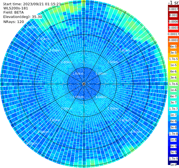The width and height of the screenshot is (179, 168).
Task: Click the 3e-8 colorbar tick label
Action: 173,127
